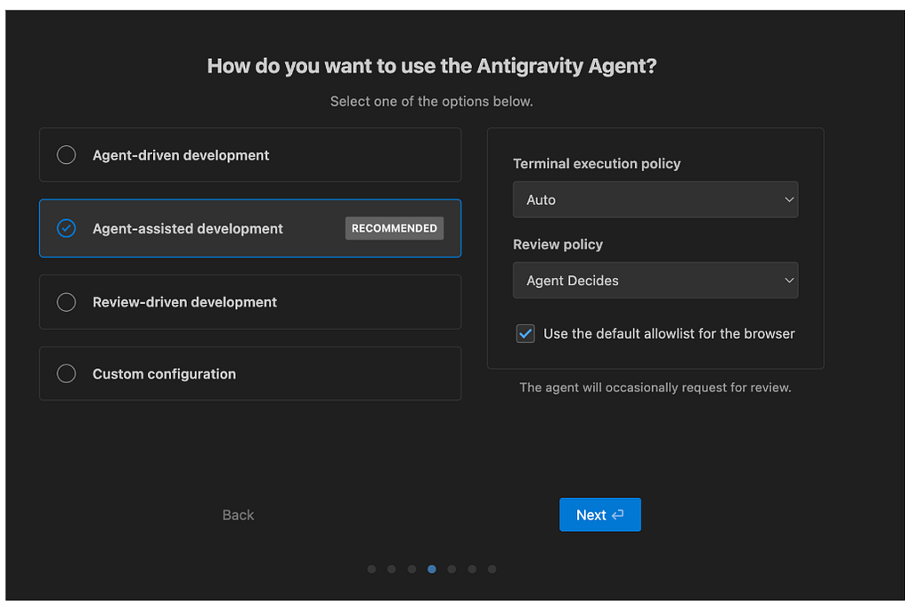Click 'Select one of the options below.' subtitle
Viewport: 912px width, 613px height.
tap(432, 102)
